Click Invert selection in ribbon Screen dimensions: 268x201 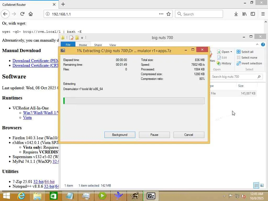click(249, 63)
